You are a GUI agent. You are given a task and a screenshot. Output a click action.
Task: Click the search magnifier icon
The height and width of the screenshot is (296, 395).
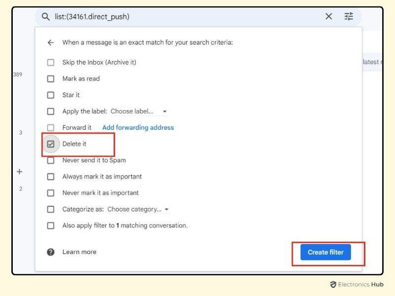[x=45, y=17]
